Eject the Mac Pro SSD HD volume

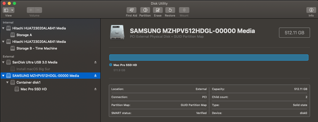click(x=95, y=89)
